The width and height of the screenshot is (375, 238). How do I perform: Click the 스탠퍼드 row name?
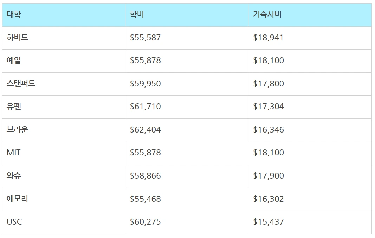coord(21,84)
